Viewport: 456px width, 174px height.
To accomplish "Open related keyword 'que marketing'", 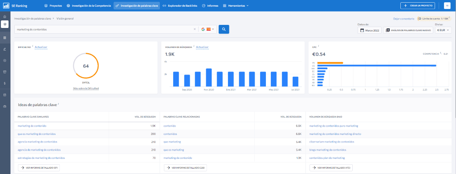I will pyautogui.click(x=172, y=142).
